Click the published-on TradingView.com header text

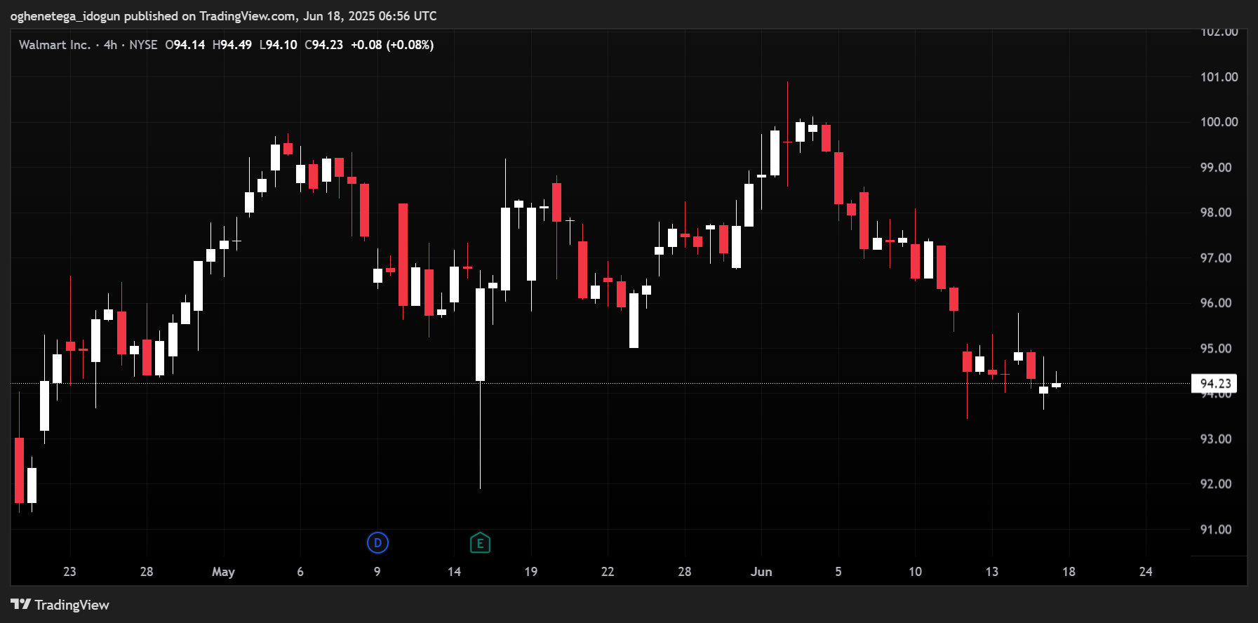[x=224, y=15]
